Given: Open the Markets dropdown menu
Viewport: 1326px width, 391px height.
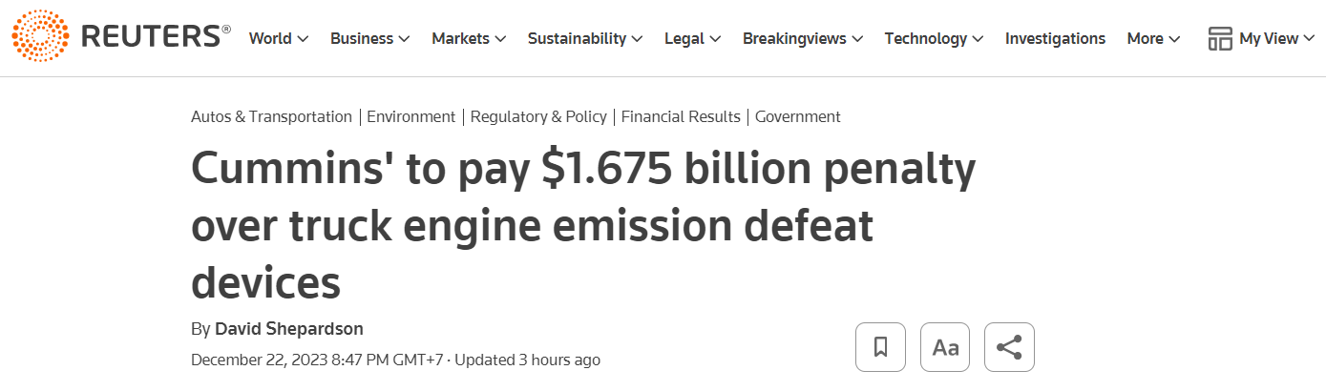Looking at the screenshot, I should click(469, 38).
